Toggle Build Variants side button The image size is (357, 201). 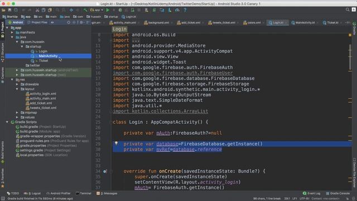coord(2,152)
